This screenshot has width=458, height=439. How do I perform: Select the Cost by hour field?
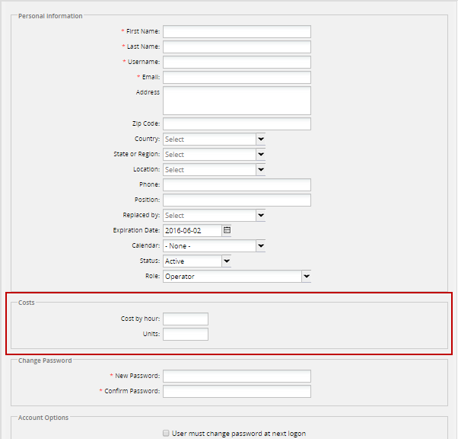coord(185,319)
